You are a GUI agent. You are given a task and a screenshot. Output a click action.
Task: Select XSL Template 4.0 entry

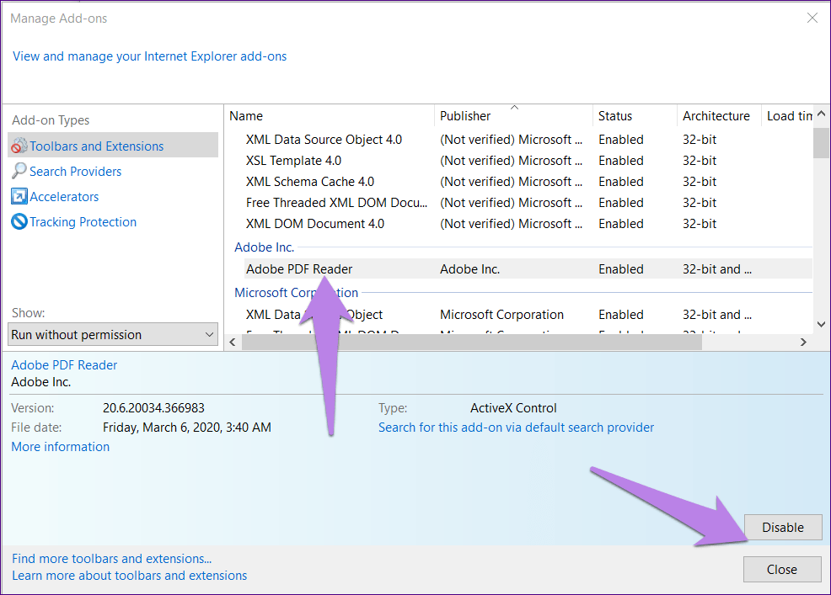coord(293,161)
